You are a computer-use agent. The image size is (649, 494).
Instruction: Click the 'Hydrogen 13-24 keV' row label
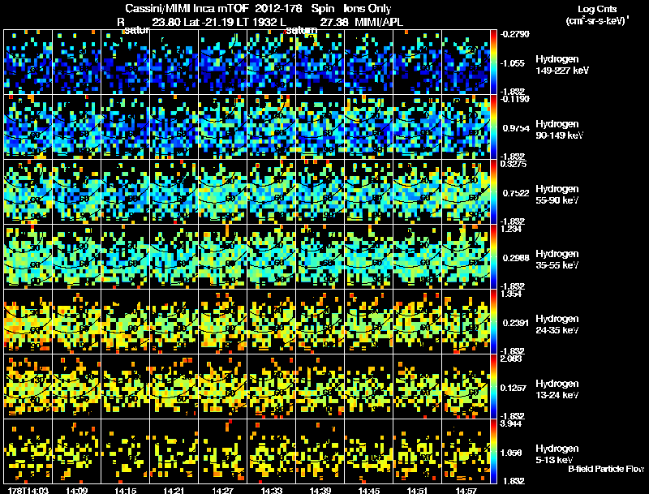click(x=557, y=389)
